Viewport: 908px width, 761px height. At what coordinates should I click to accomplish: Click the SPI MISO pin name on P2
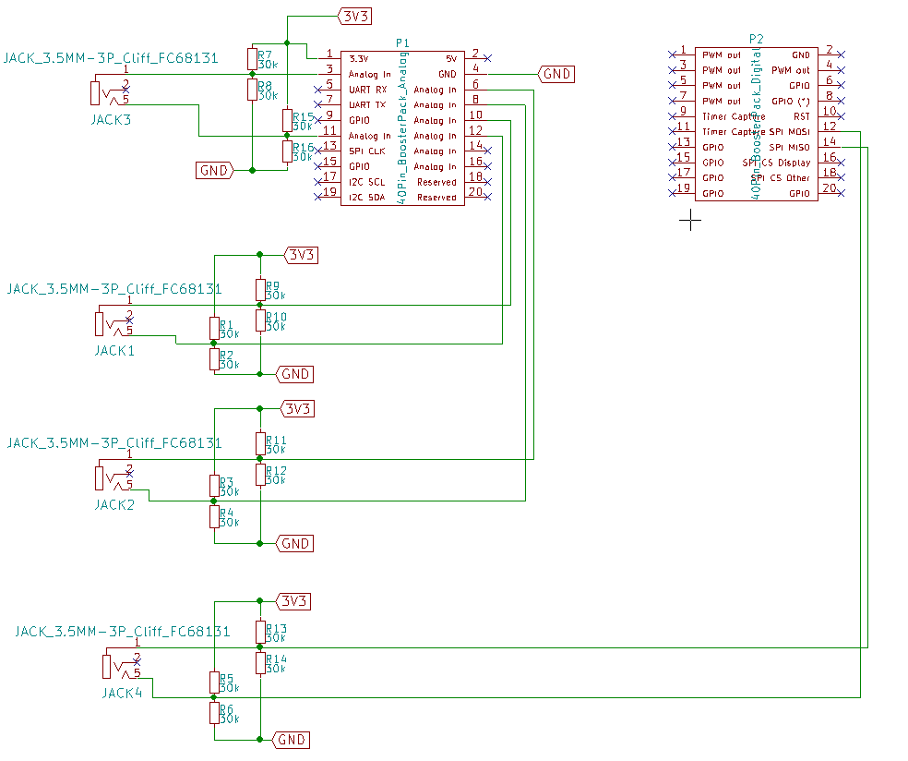click(789, 147)
